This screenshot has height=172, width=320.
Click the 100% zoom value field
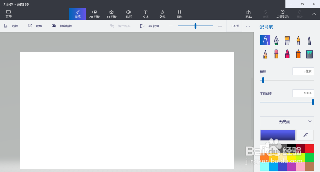point(235,26)
